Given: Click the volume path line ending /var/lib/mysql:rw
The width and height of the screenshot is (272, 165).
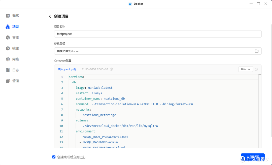Looking at the screenshot, I should (x=119, y=126).
